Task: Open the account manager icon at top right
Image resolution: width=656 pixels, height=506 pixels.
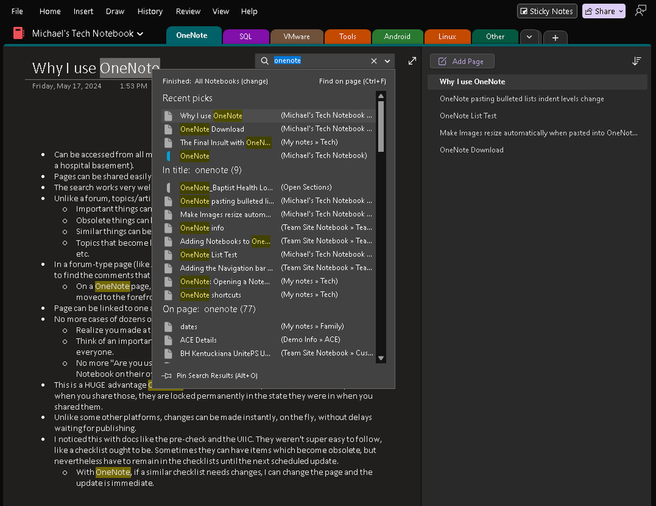Action: pyautogui.click(x=640, y=11)
